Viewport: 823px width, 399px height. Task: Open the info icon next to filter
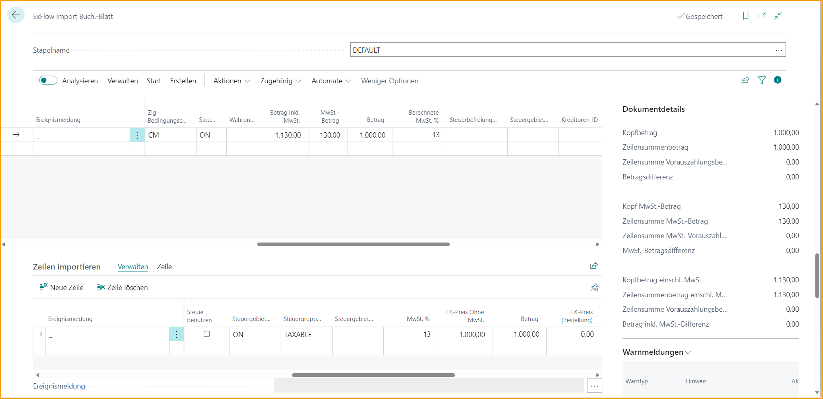[x=778, y=80]
